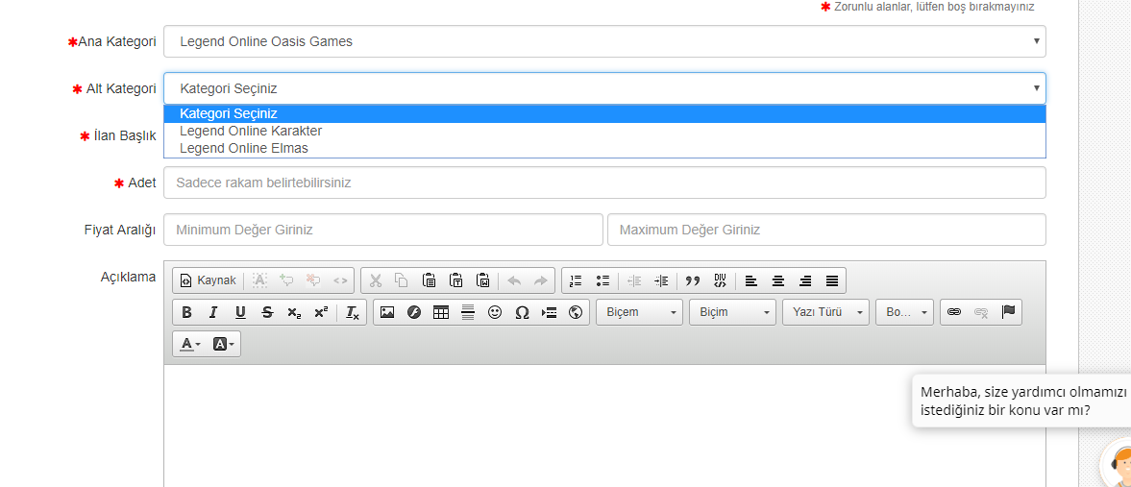Viewport: 1131px width, 487px height.
Task: Insert an image via image icon
Action: [387, 312]
